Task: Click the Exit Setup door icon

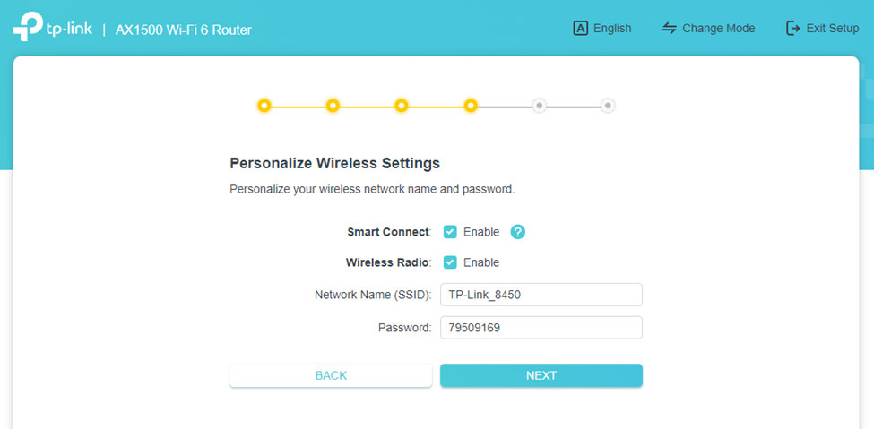Action: pos(792,28)
